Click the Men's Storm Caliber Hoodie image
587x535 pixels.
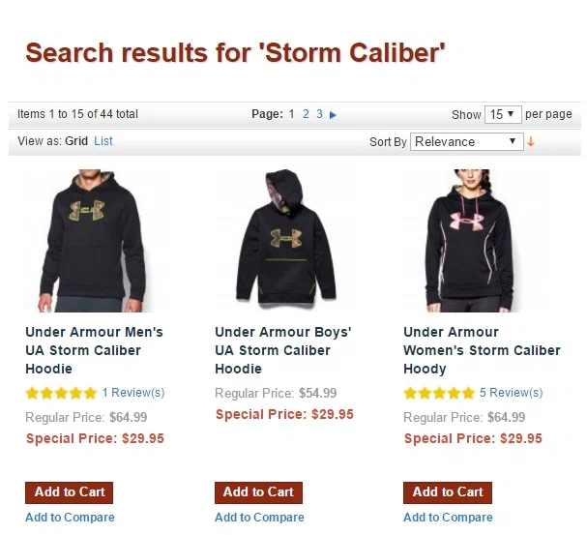pyautogui.click(x=94, y=241)
